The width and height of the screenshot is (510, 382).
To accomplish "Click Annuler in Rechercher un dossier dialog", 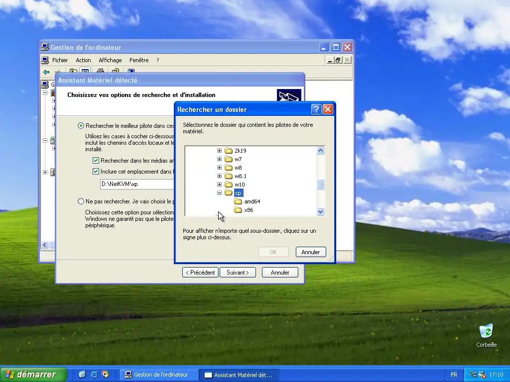I will point(311,252).
